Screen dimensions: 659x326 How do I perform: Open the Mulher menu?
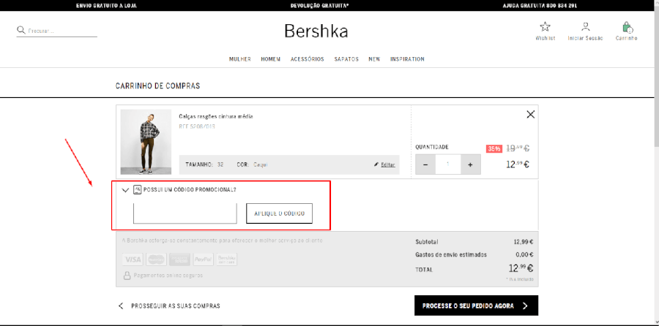pyautogui.click(x=240, y=59)
